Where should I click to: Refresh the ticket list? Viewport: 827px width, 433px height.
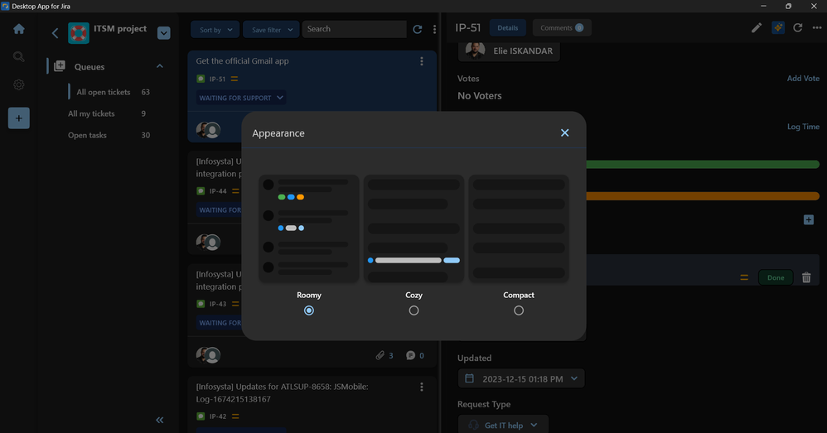click(417, 30)
